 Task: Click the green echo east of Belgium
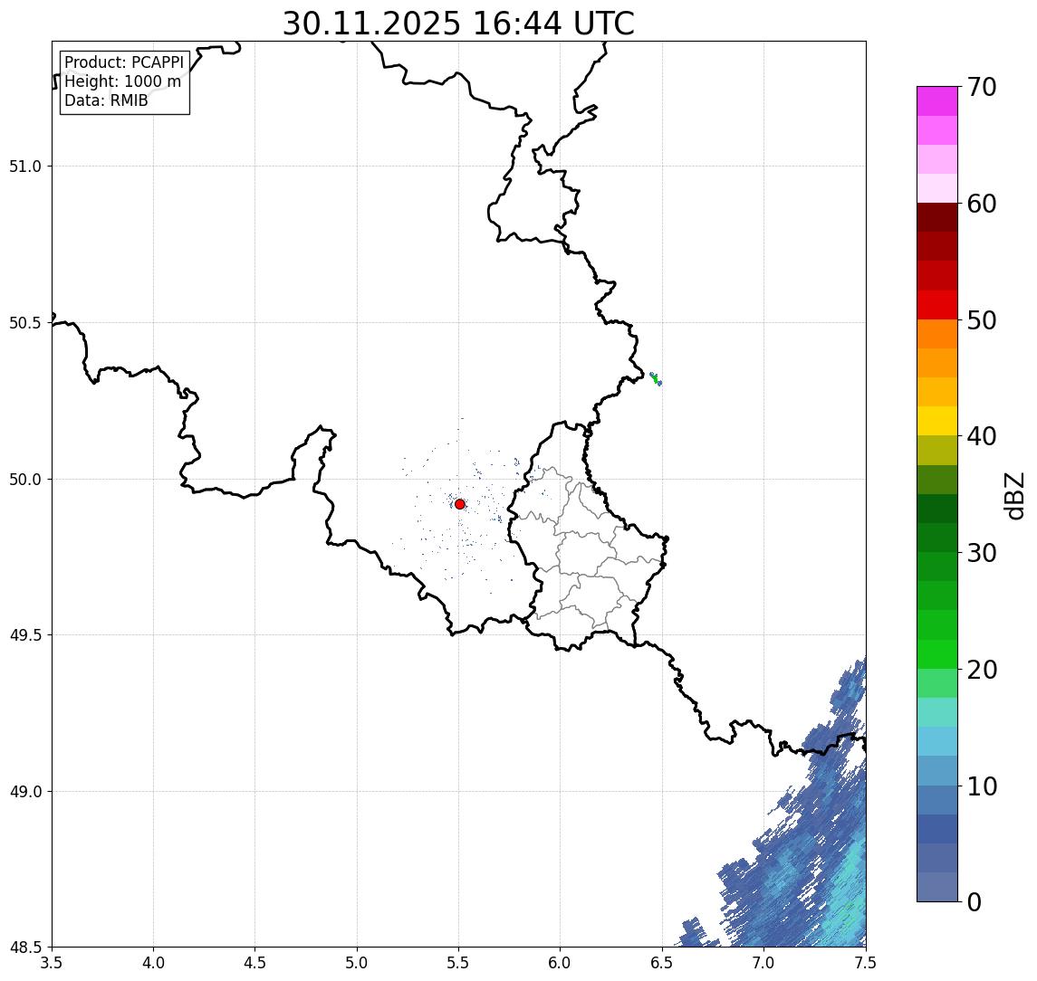coord(656,379)
